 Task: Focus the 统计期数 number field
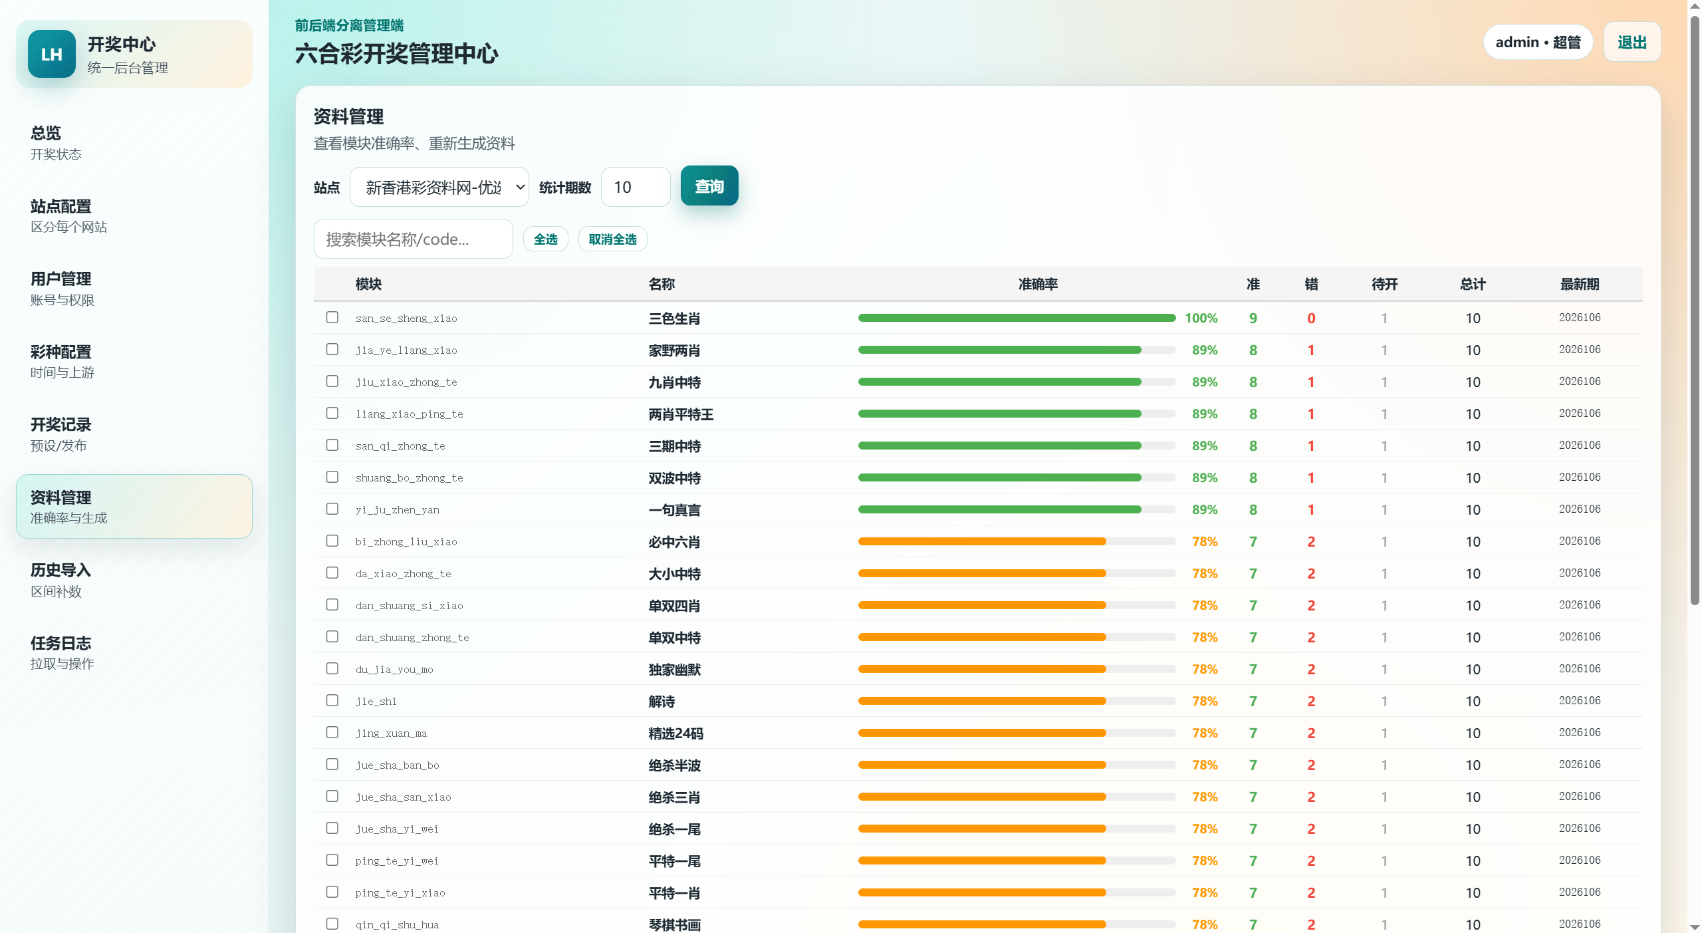click(636, 187)
